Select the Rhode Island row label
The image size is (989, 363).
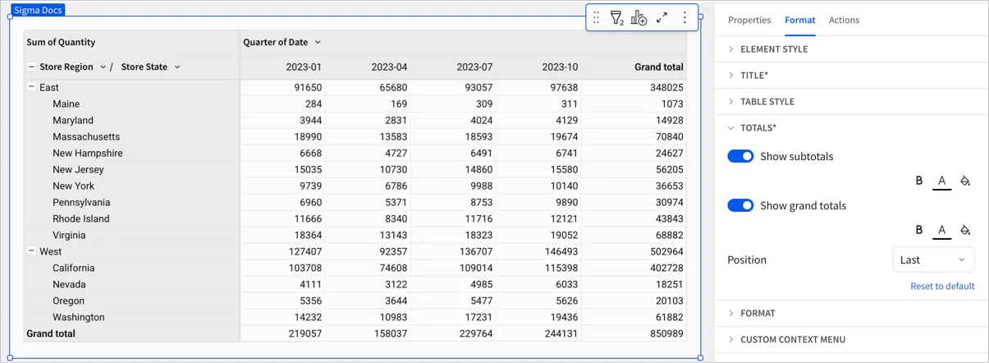pyautogui.click(x=81, y=218)
